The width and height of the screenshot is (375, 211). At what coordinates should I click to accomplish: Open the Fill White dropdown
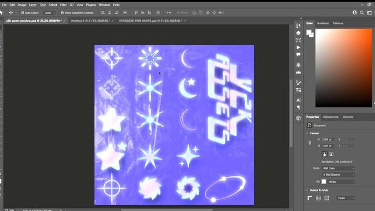(x=341, y=182)
